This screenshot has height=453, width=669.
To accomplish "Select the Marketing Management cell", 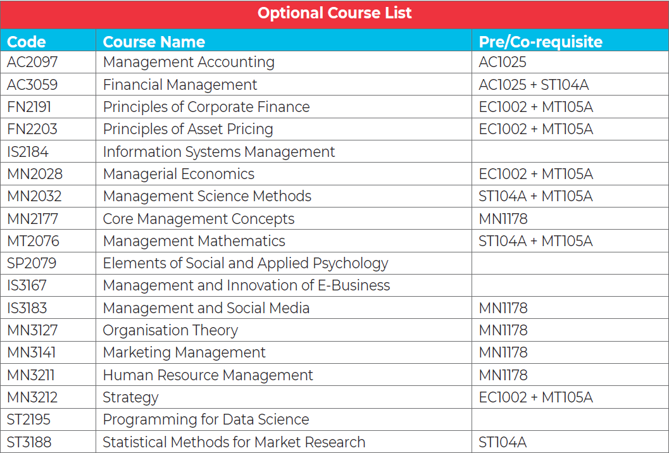I will 184,352.
